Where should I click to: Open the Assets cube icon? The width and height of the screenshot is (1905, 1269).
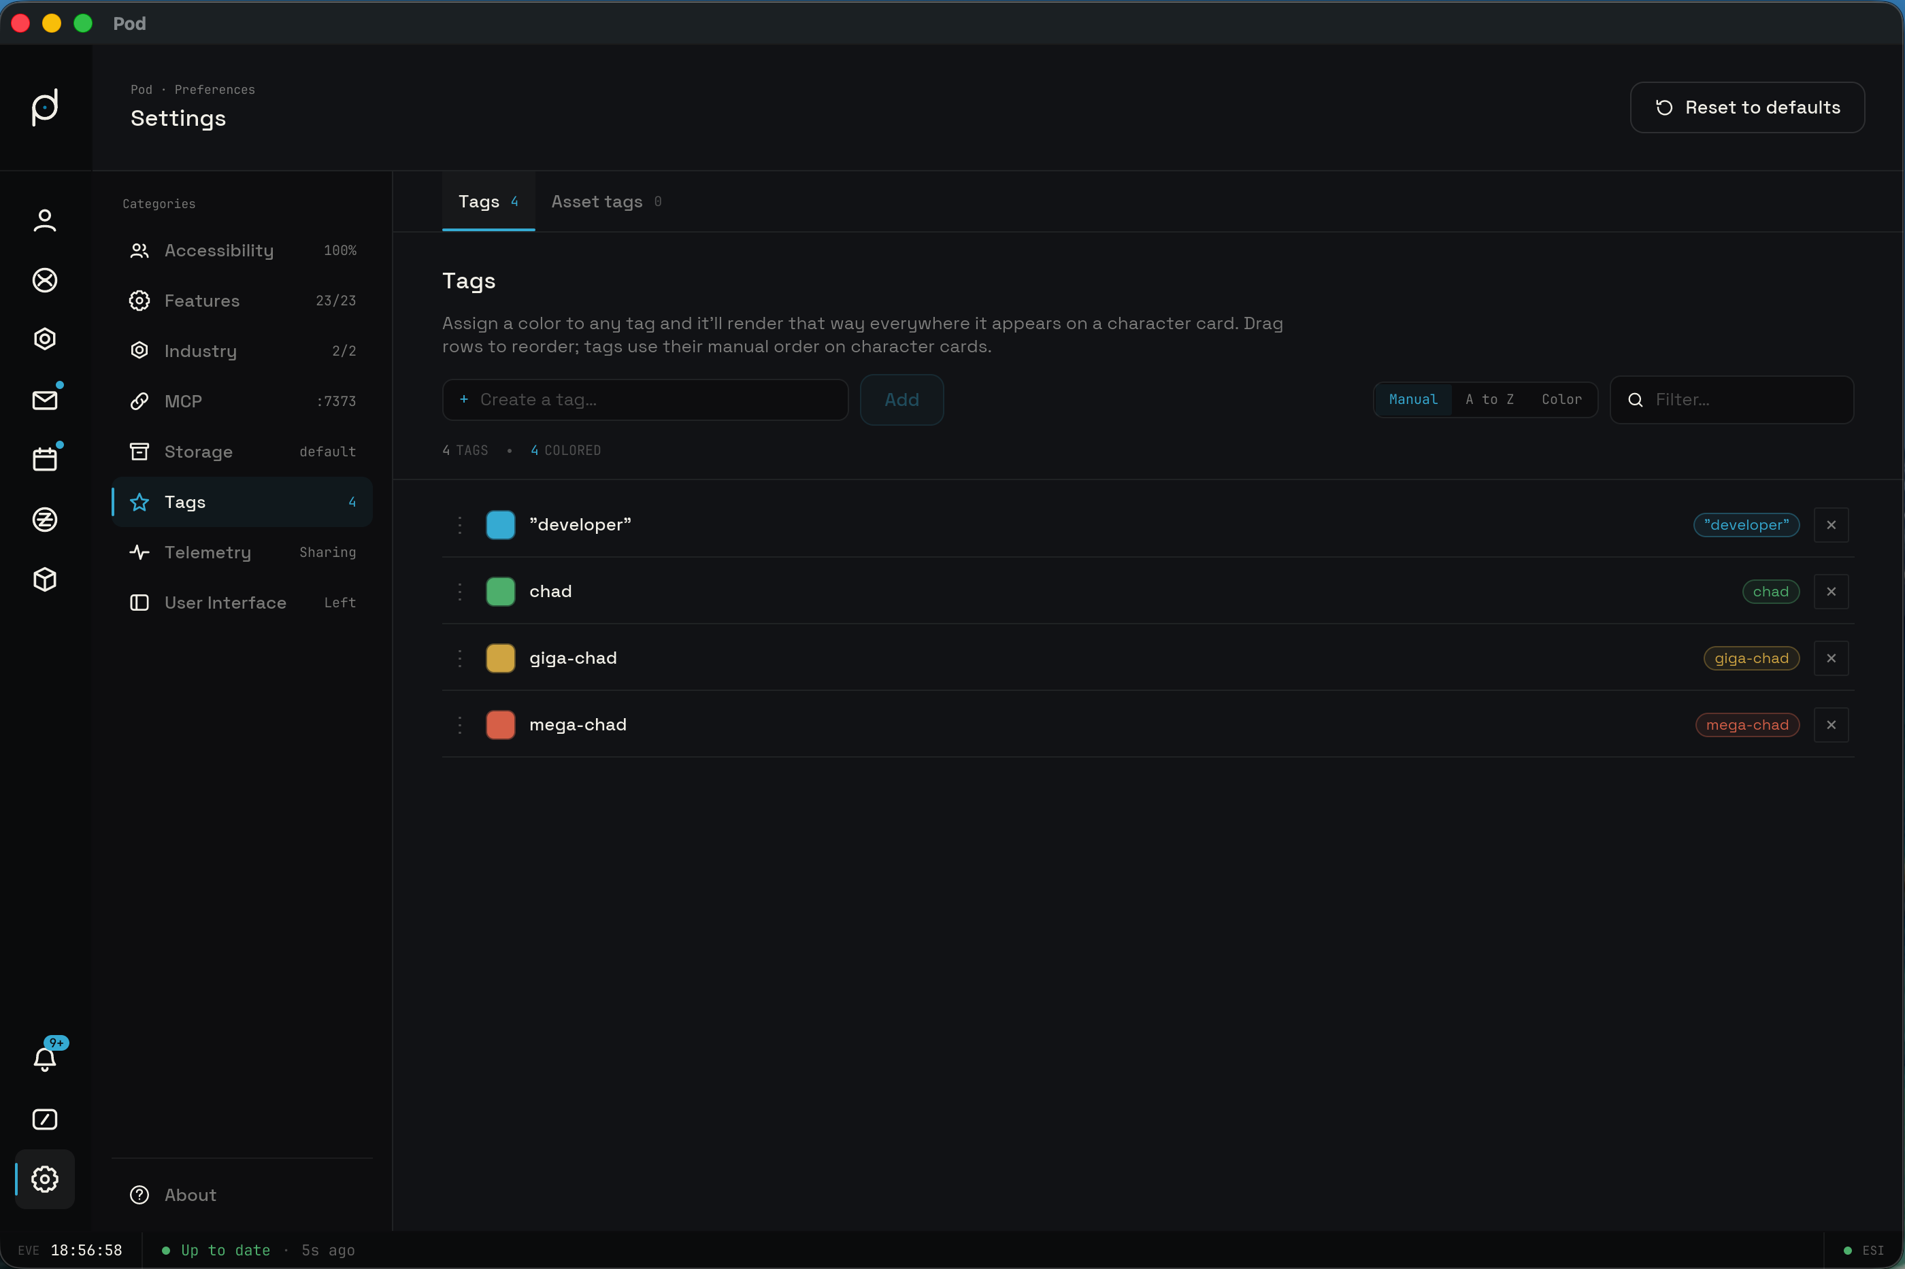coord(44,579)
